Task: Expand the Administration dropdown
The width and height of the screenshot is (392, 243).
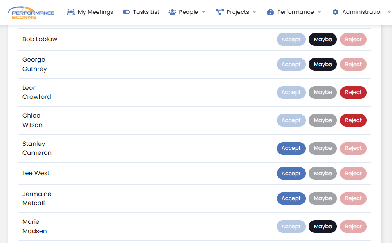Action: tap(388, 12)
